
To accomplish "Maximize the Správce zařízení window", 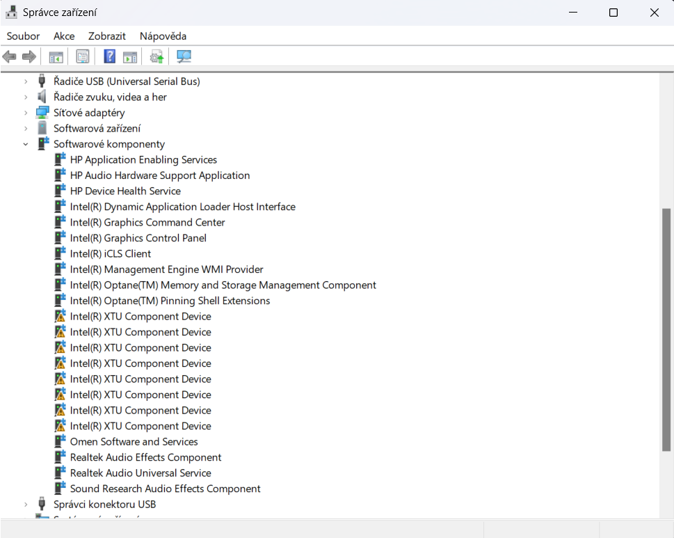I will pyautogui.click(x=613, y=13).
